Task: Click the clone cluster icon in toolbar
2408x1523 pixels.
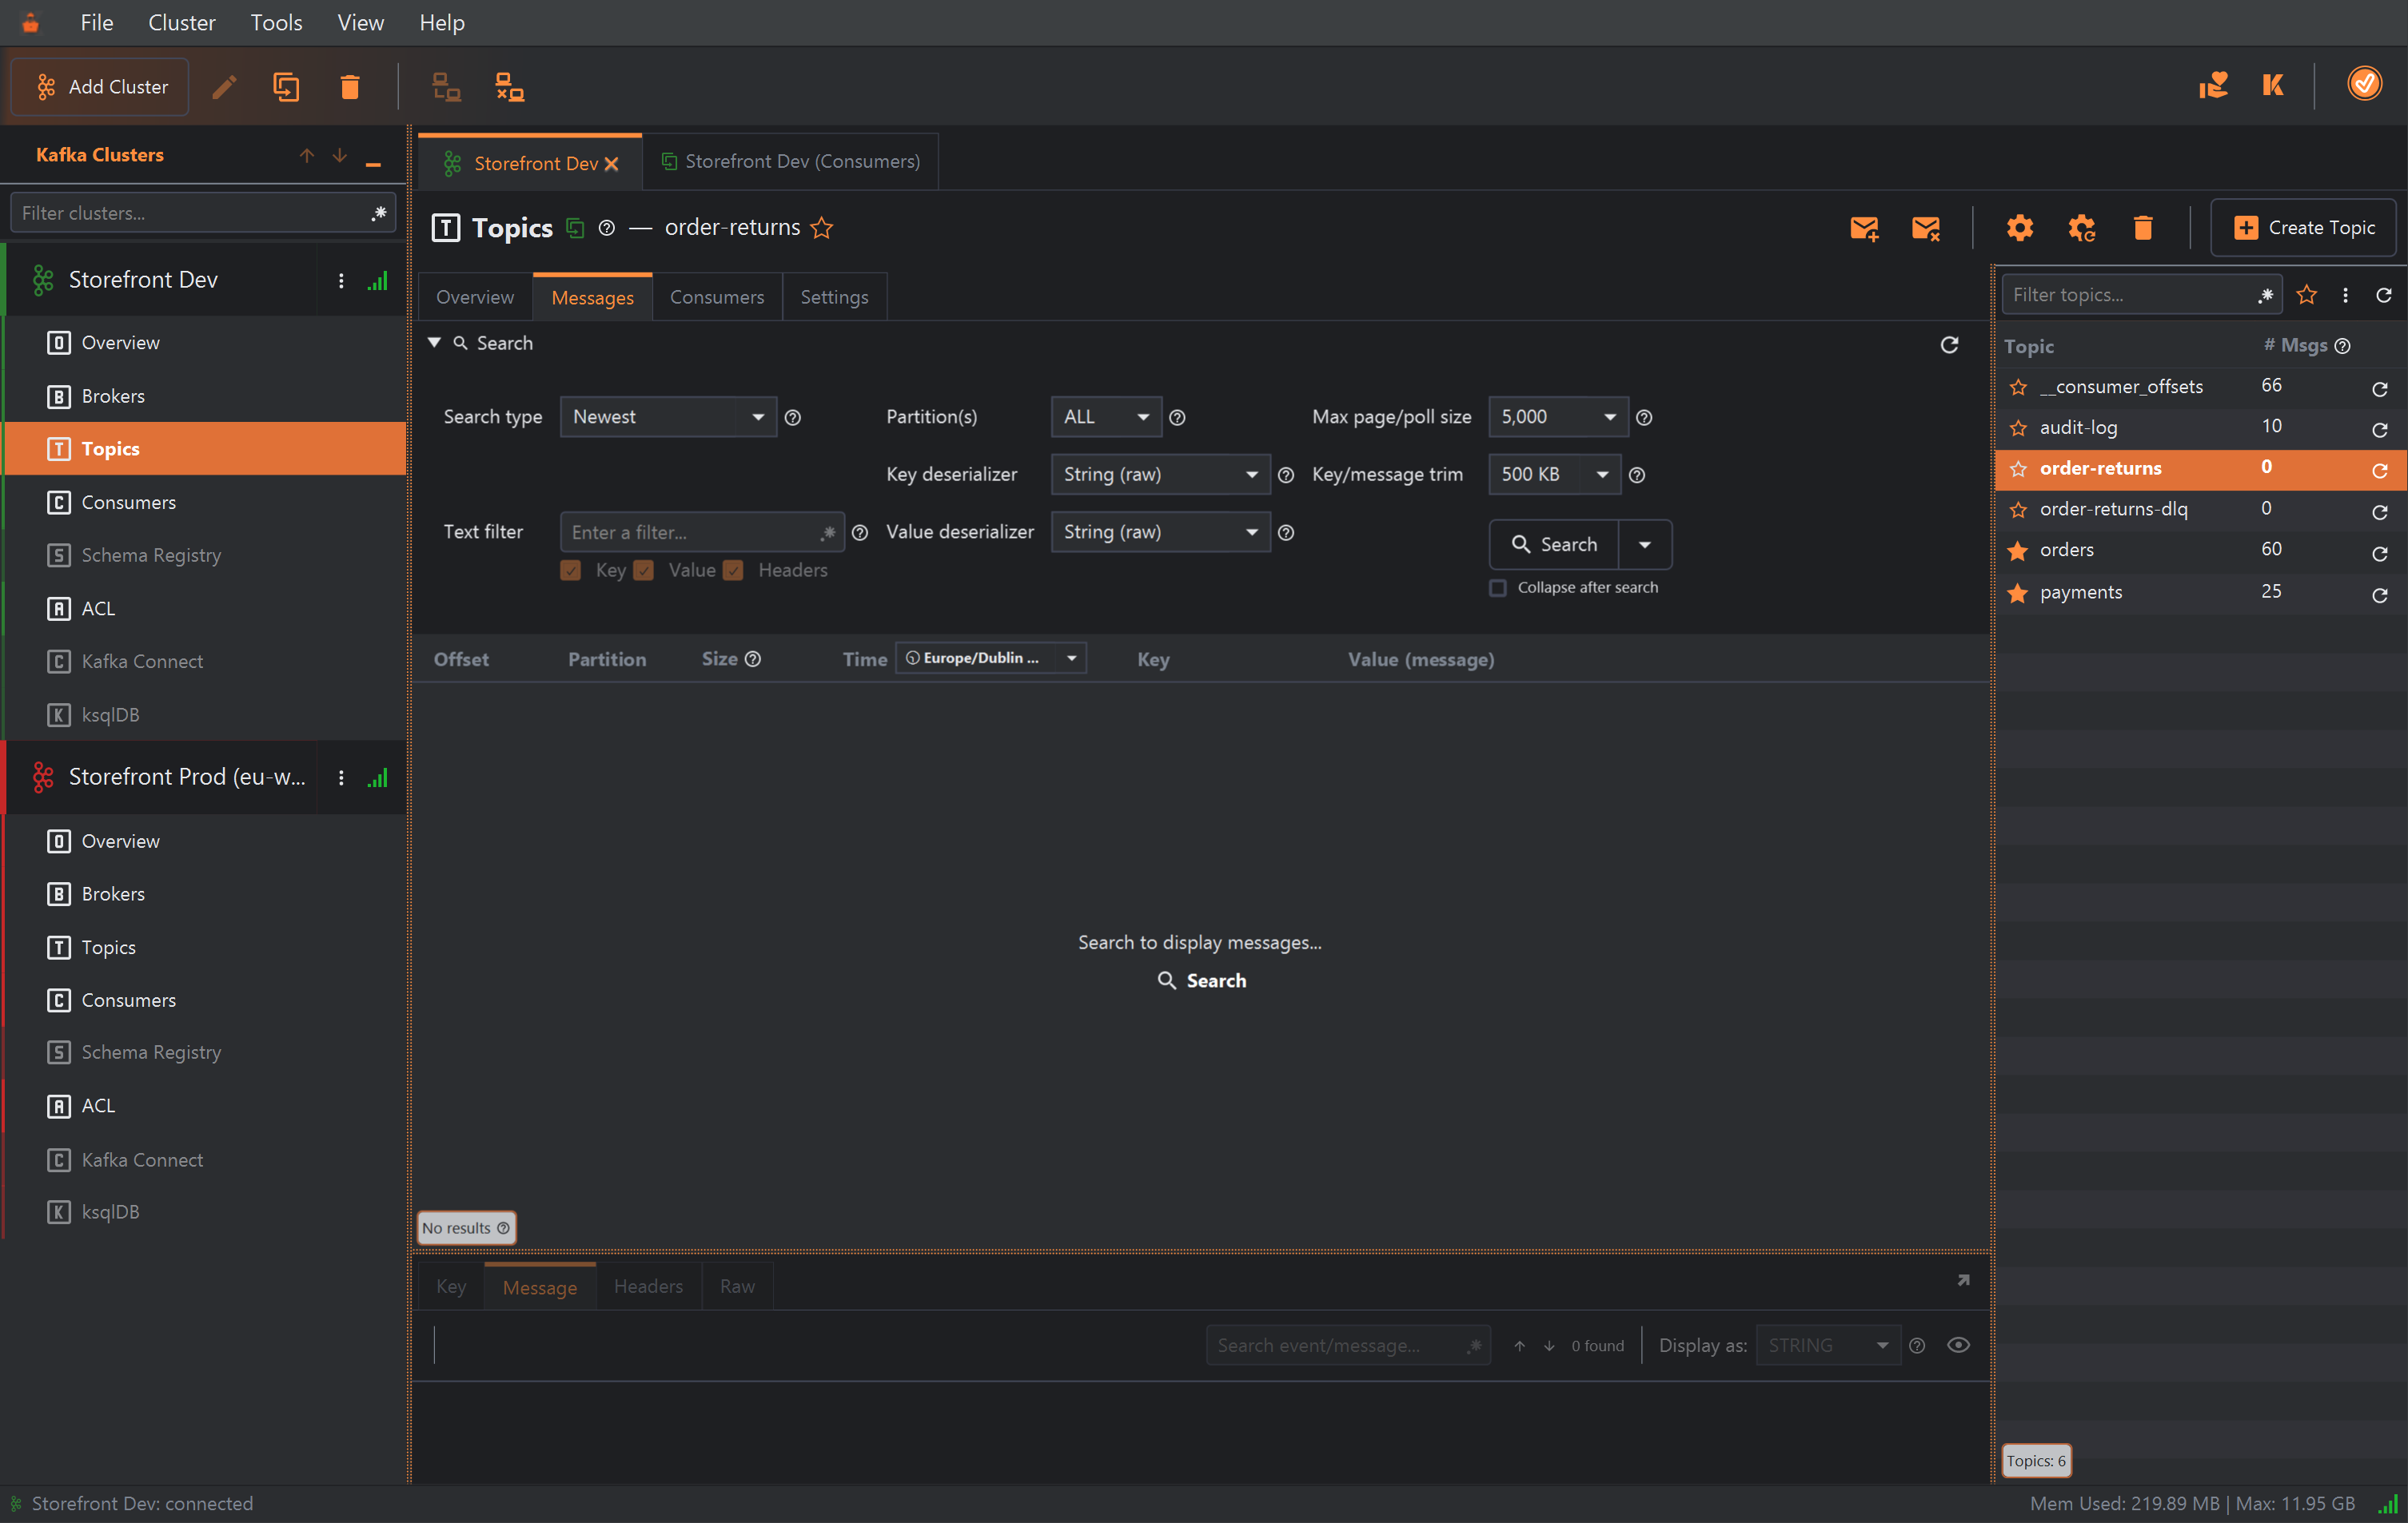Action: click(286, 87)
